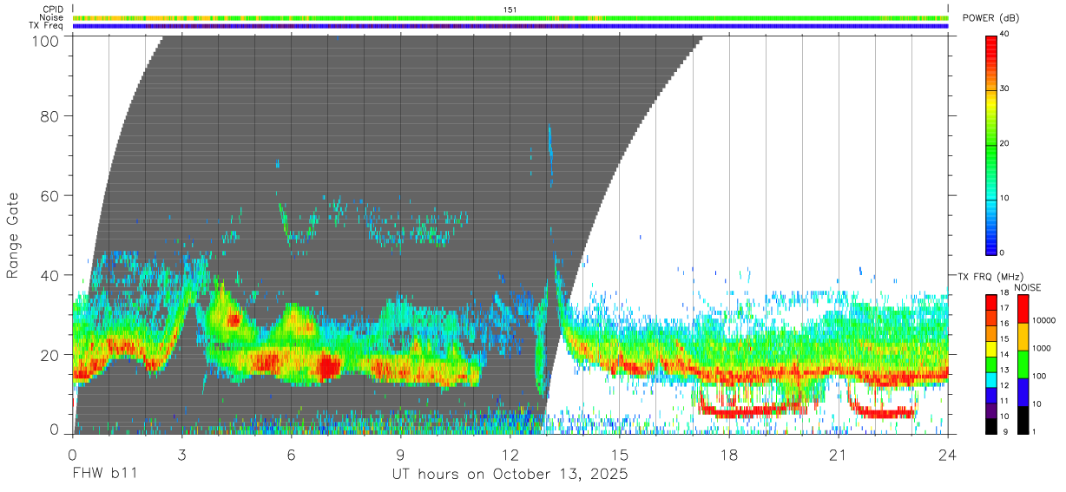Click the 6 tick on UT hours axis
The image size is (1066, 492).
coord(291,455)
